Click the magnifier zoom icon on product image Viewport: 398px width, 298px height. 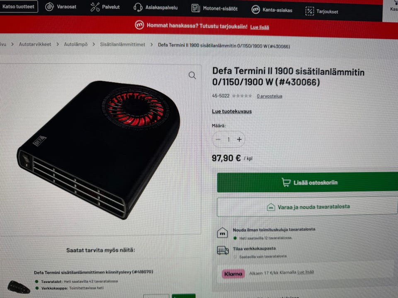[x=192, y=75]
